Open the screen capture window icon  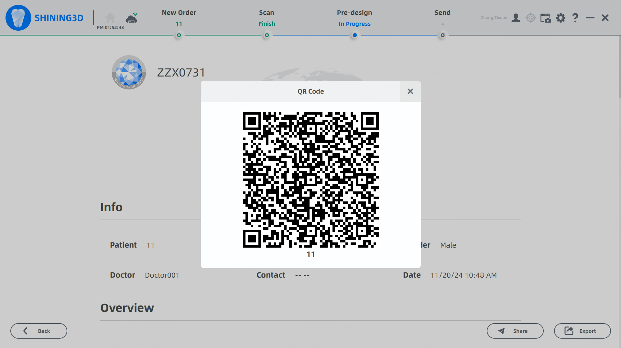click(546, 18)
